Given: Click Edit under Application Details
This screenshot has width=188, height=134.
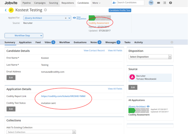Looking at the screenshot, I should [x=11, y=109].
